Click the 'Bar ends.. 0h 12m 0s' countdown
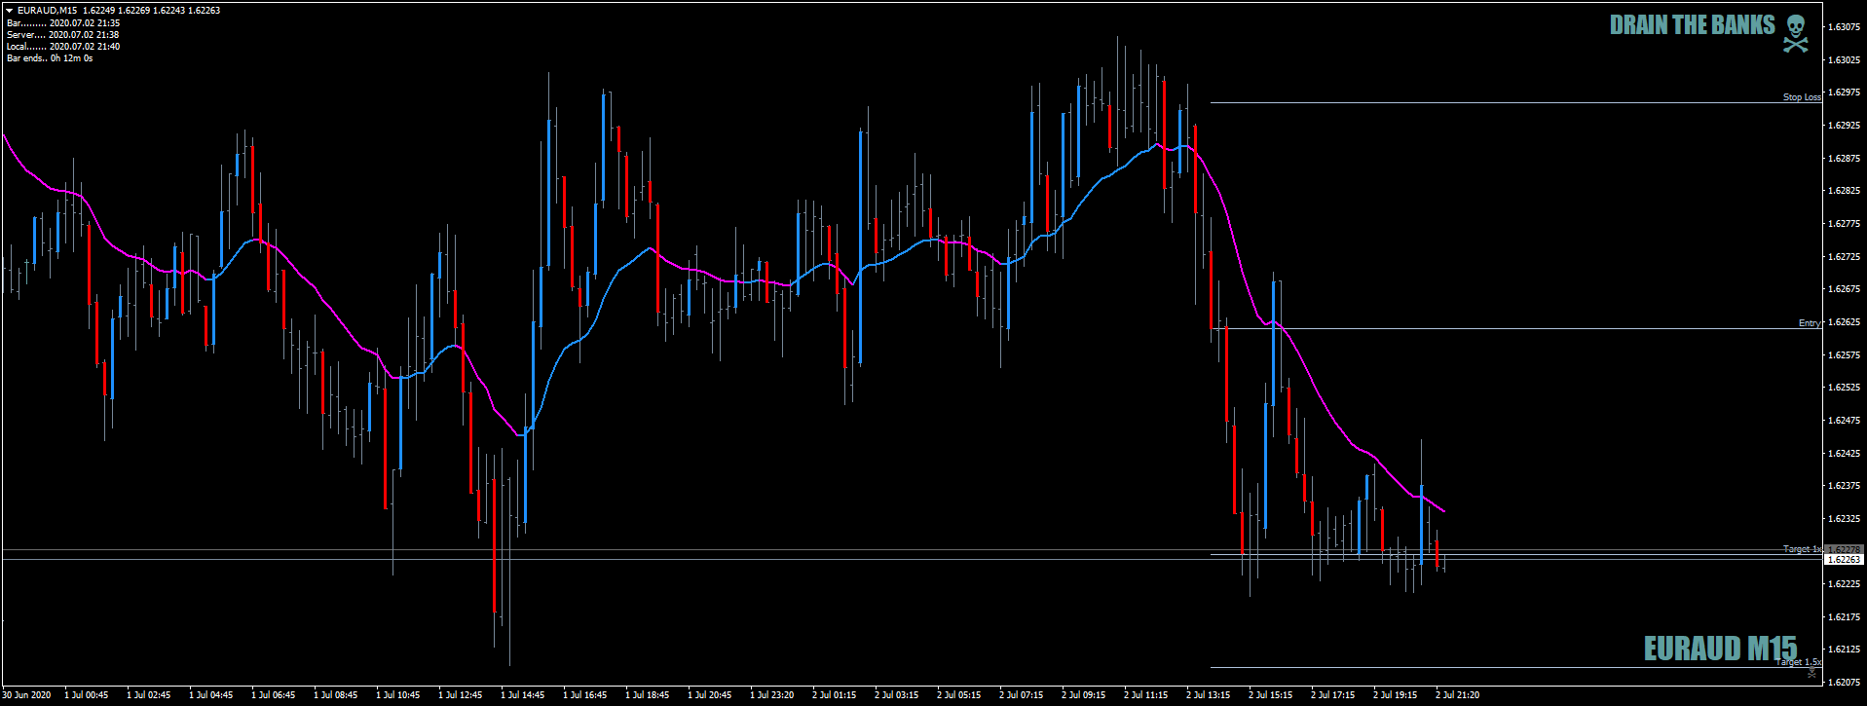 click(x=50, y=58)
